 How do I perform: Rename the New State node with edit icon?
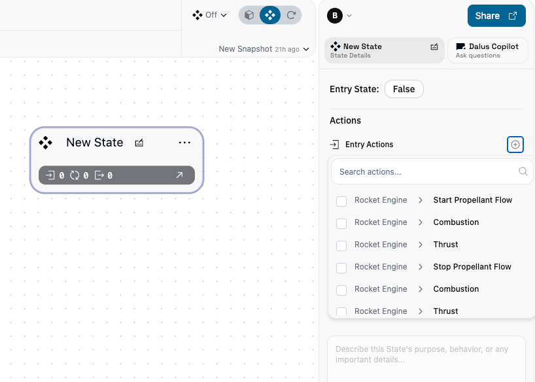139,143
